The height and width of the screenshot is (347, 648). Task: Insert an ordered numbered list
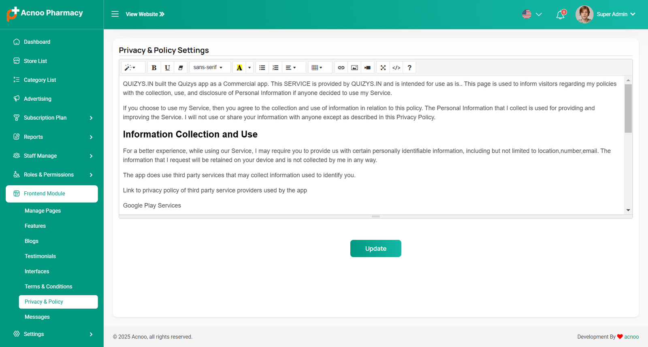coord(275,68)
